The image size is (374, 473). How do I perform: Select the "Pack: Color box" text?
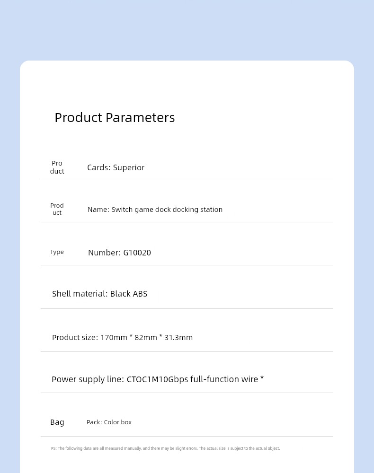(x=109, y=422)
